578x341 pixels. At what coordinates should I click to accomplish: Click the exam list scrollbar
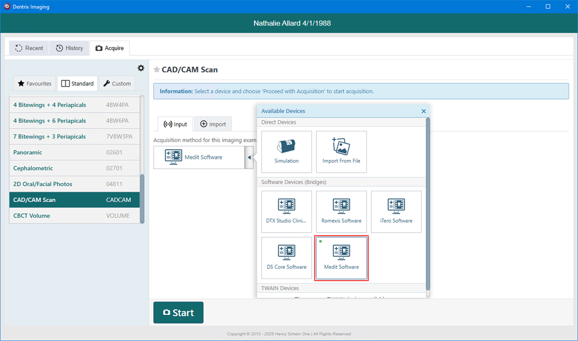(142, 198)
